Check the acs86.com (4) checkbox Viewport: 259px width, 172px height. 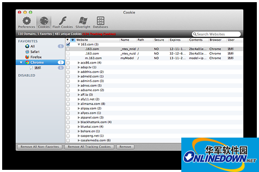pyautogui.click(x=68, y=63)
